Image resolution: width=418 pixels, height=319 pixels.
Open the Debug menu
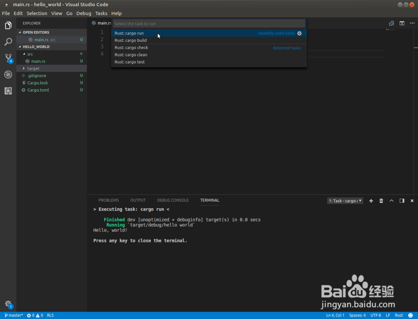click(x=84, y=13)
